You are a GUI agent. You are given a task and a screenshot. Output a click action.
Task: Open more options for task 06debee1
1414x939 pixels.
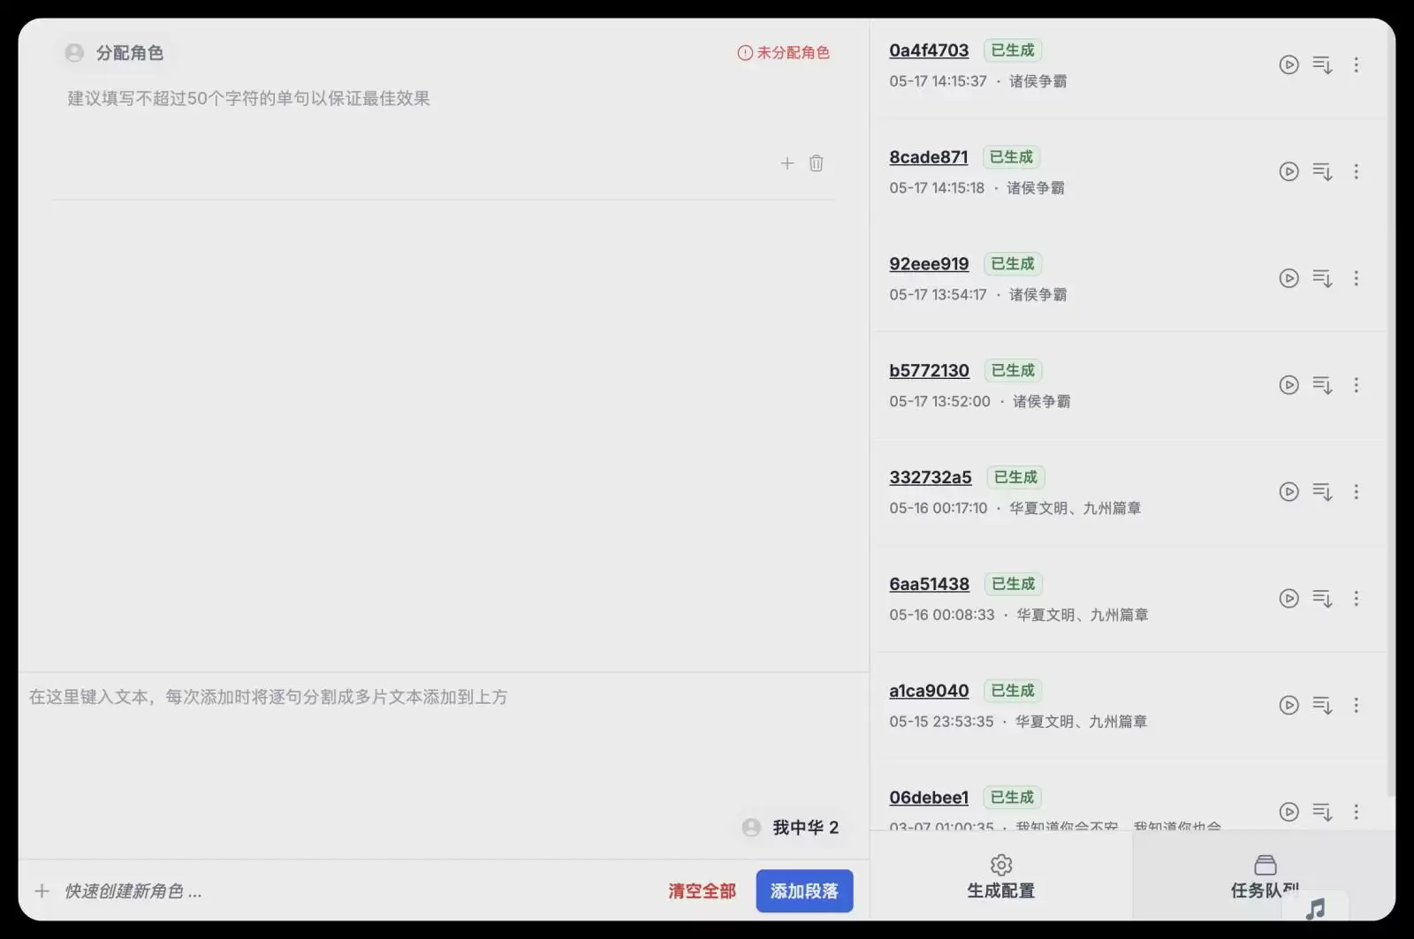[1357, 812]
